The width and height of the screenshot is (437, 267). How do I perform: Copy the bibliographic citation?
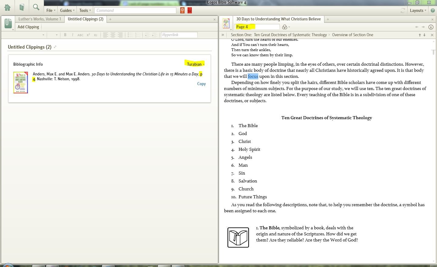coord(202,84)
